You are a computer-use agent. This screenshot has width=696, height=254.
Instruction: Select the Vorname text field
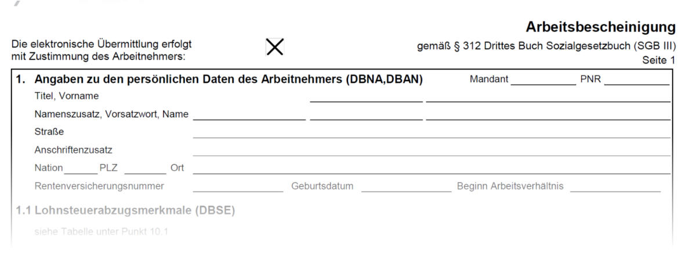pos(548,96)
